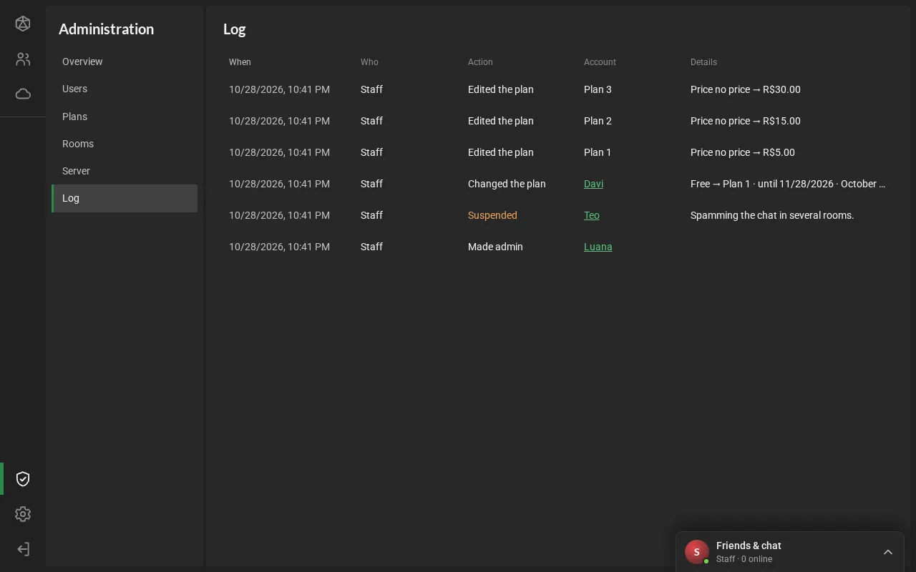Click the Log page heading
916x572 pixels.
(234, 29)
